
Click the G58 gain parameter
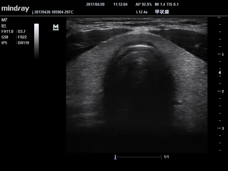5,37
